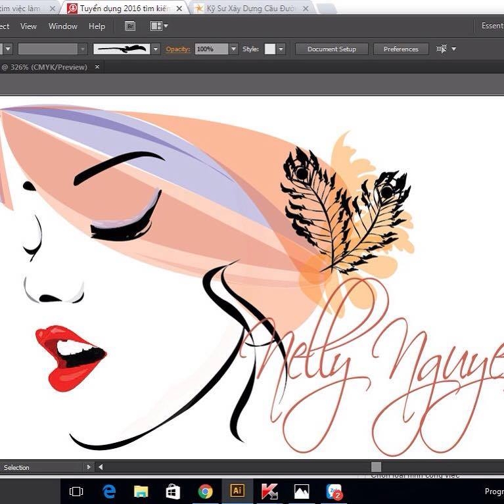Expand the brush definition dropdown arrow
Screen dimensions: 504x504
point(156,49)
